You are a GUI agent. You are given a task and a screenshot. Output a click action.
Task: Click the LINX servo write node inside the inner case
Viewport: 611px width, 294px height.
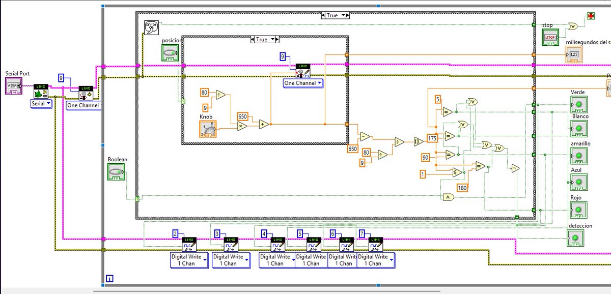(303, 71)
